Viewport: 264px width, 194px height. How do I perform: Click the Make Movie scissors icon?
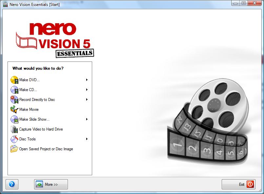pyautogui.click(x=14, y=109)
